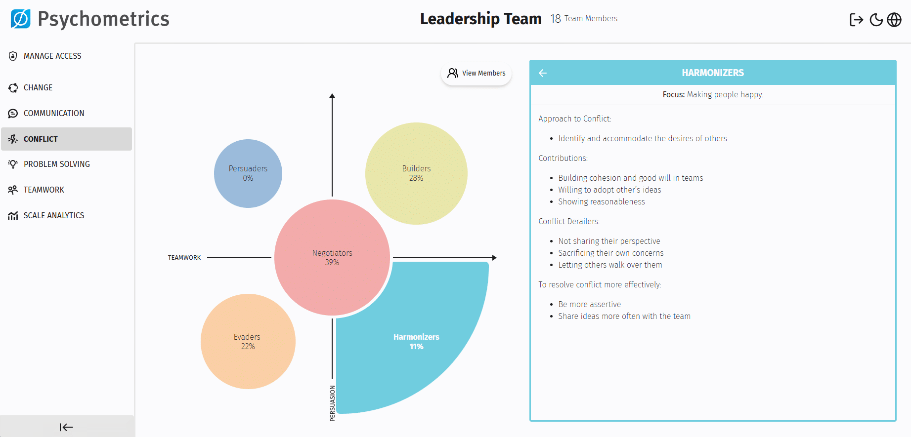This screenshot has width=911, height=437.
Task: Click the Leadership Team title
Action: coord(480,19)
